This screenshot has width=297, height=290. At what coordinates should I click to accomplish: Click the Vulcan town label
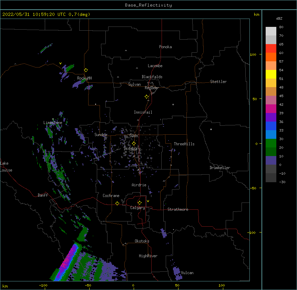(x=187, y=273)
